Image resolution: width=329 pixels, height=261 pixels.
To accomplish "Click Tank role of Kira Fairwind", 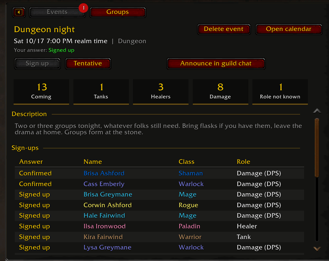I will pyautogui.click(x=243, y=237).
